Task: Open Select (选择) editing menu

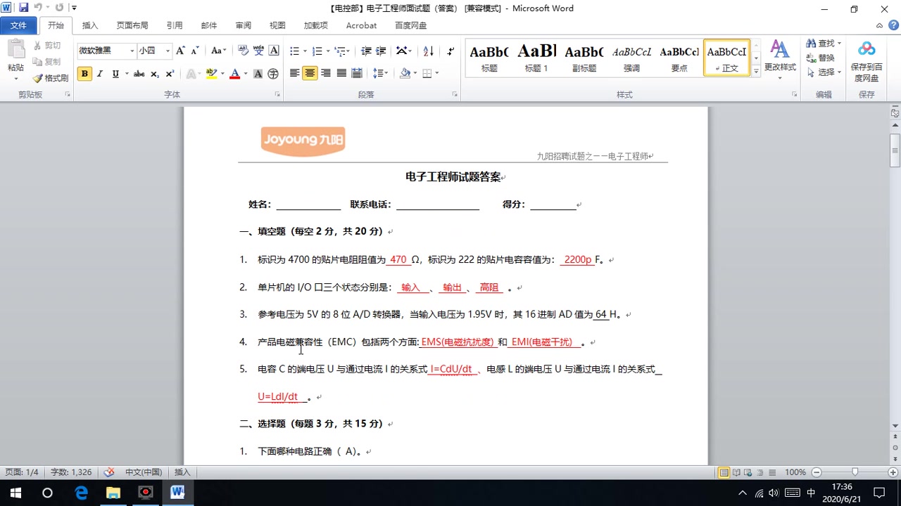Action: click(x=824, y=72)
